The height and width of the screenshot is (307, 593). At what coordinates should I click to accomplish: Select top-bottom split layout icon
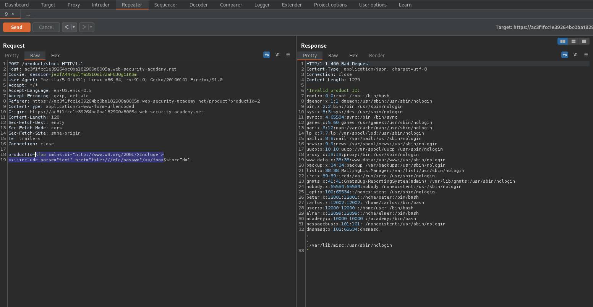(x=573, y=41)
